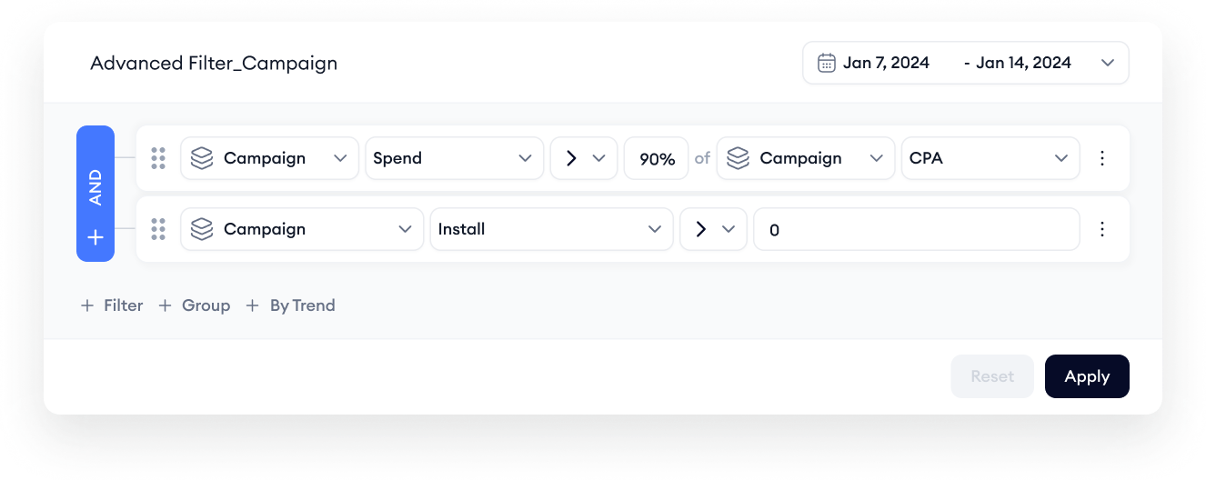The height and width of the screenshot is (480, 1206).
Task: Open three-dot menu for Install filter row
Action: point(1102,229)
